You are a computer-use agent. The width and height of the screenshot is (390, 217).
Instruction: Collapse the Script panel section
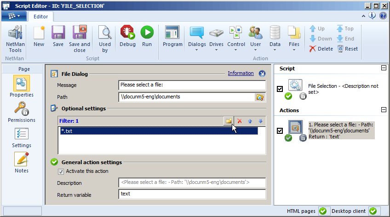384,68
